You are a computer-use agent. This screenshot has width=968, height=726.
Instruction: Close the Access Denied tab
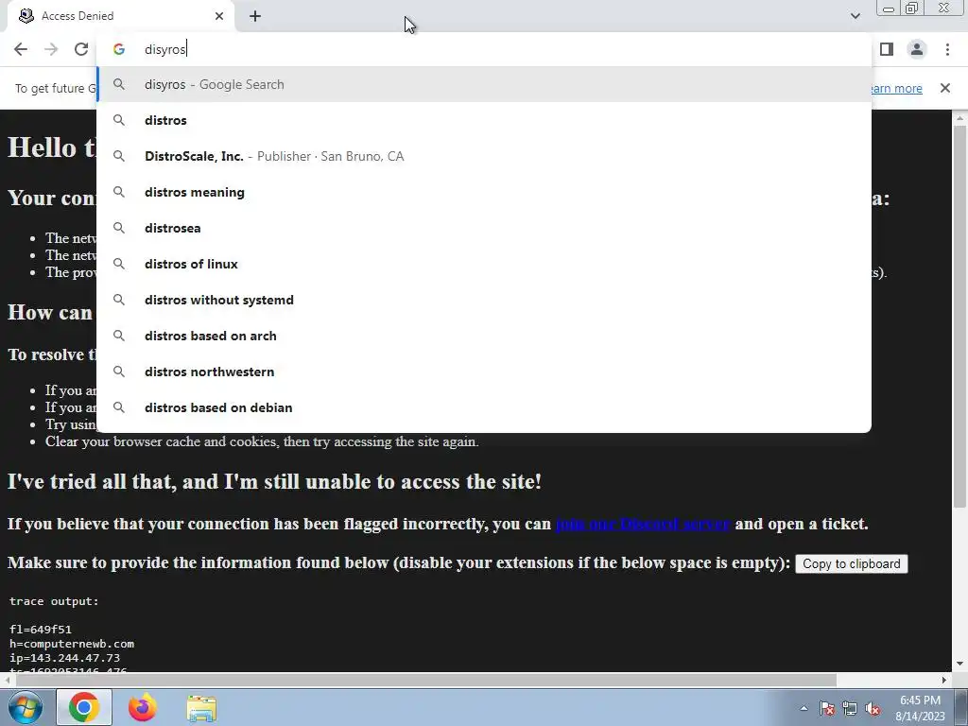tap(219, 16)
